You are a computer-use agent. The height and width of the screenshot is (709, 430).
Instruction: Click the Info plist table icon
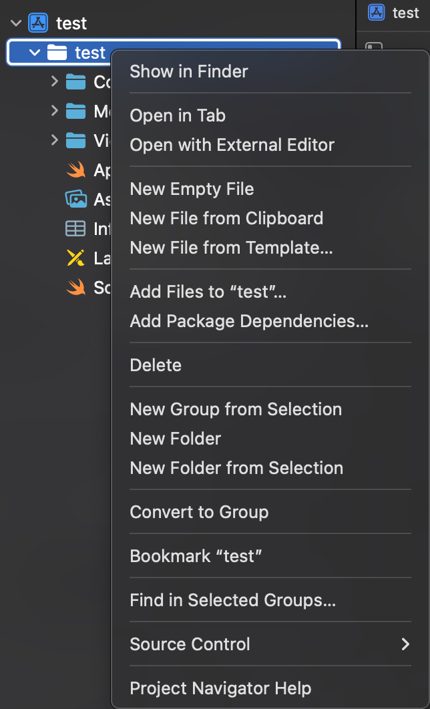click(76, 229)
